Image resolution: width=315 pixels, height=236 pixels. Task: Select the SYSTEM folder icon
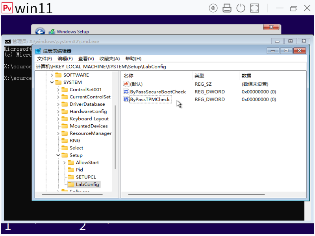(58, 82)
